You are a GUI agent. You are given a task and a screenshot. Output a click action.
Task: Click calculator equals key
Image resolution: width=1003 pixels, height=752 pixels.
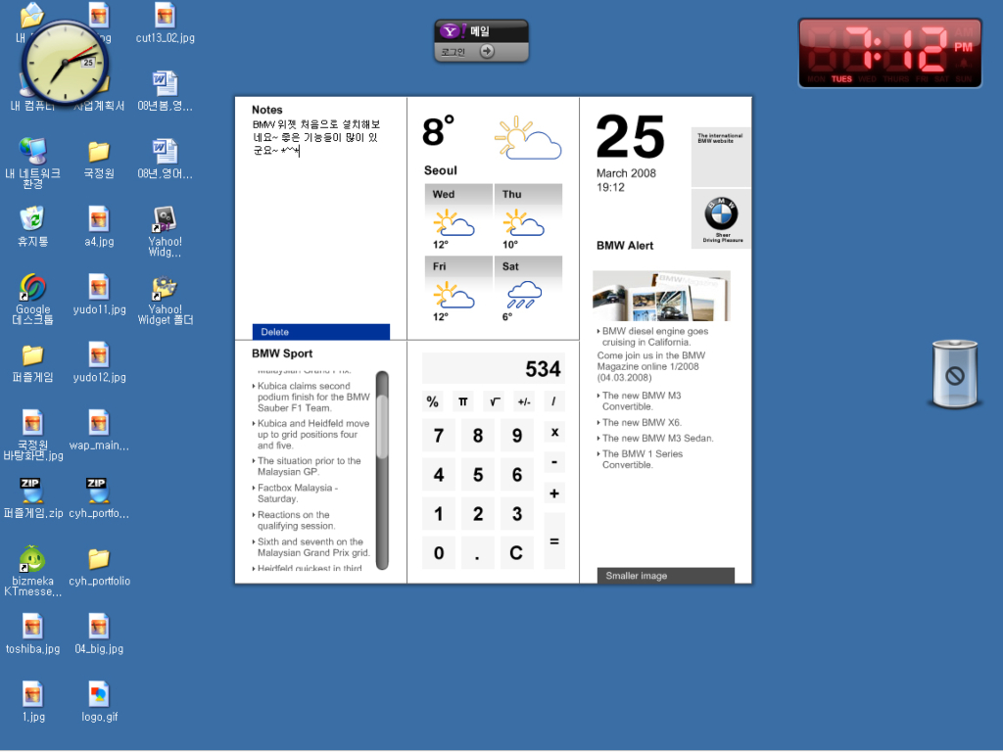tap(554, 540)
